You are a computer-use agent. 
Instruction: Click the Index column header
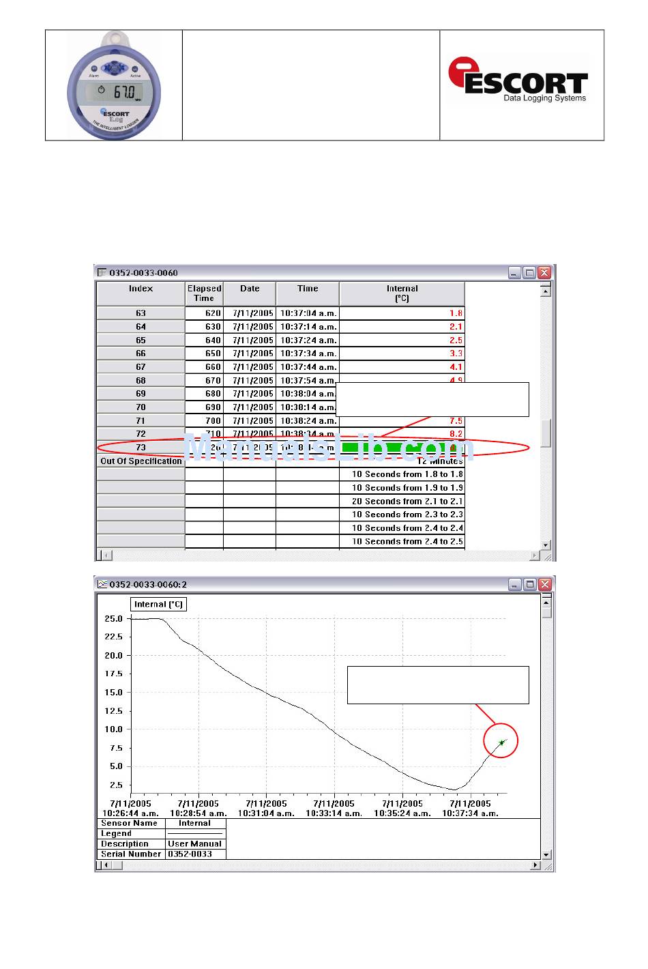[141, 293]
